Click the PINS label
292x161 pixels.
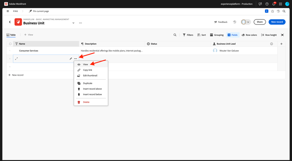click(x=16, y=11)
